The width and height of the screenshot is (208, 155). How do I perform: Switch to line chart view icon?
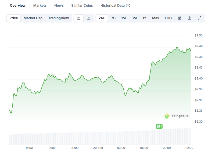pos(79,18)
